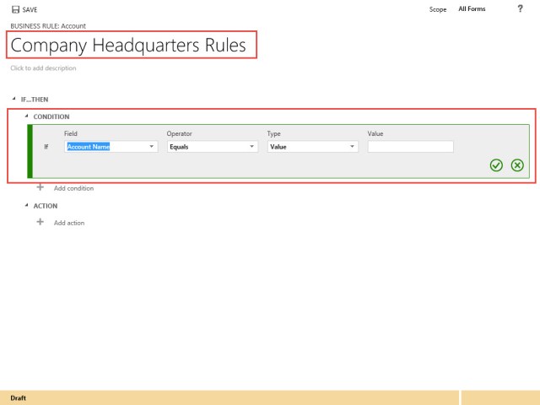Collapse the ACTION section triangle
Screen dimensions: 540x405
(26, 205)
